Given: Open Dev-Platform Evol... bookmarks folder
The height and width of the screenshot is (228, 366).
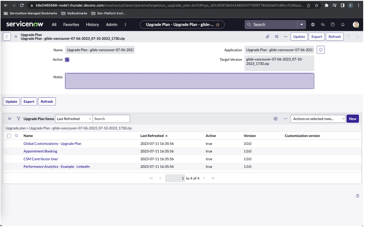Looking at the screenshot, I should pyautogui.click(x=108, y=13).
